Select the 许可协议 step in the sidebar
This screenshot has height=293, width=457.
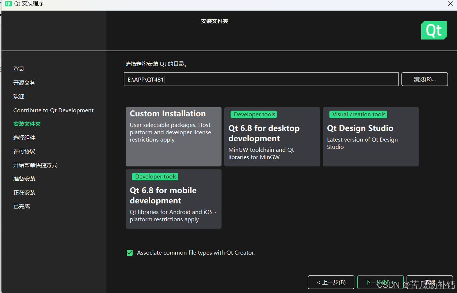[24, 151]
